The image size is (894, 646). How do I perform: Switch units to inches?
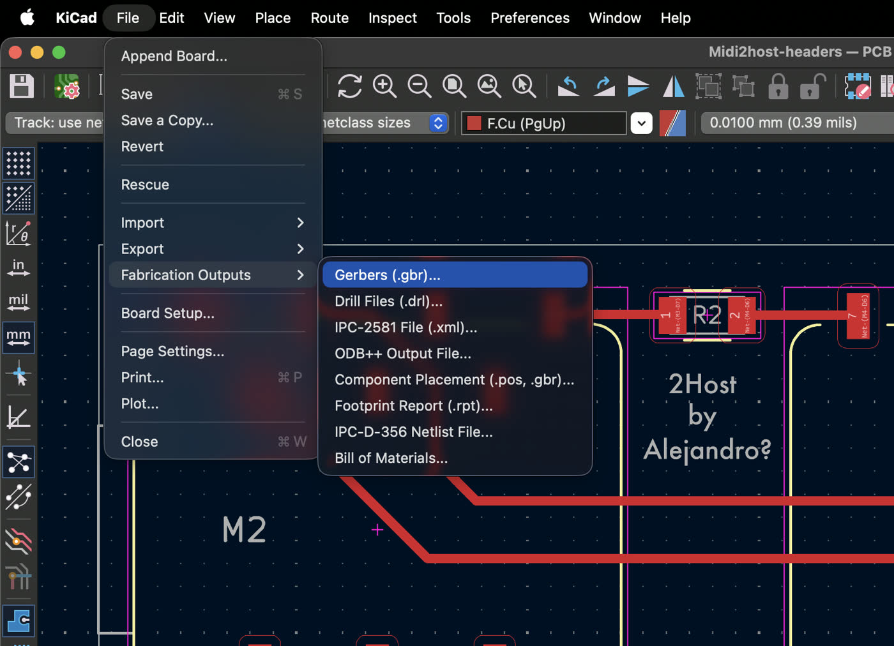point(19,267)
